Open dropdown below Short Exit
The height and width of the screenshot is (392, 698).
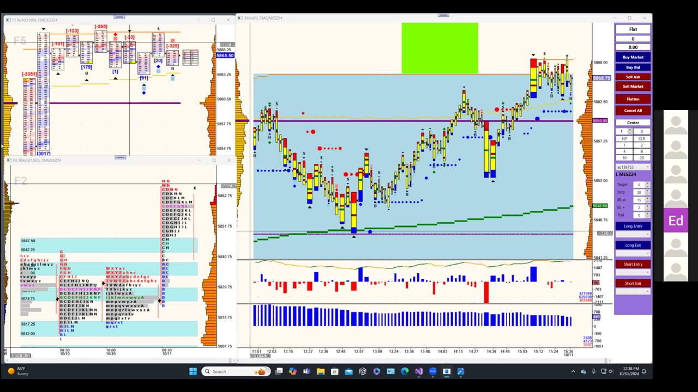(633, 291)
